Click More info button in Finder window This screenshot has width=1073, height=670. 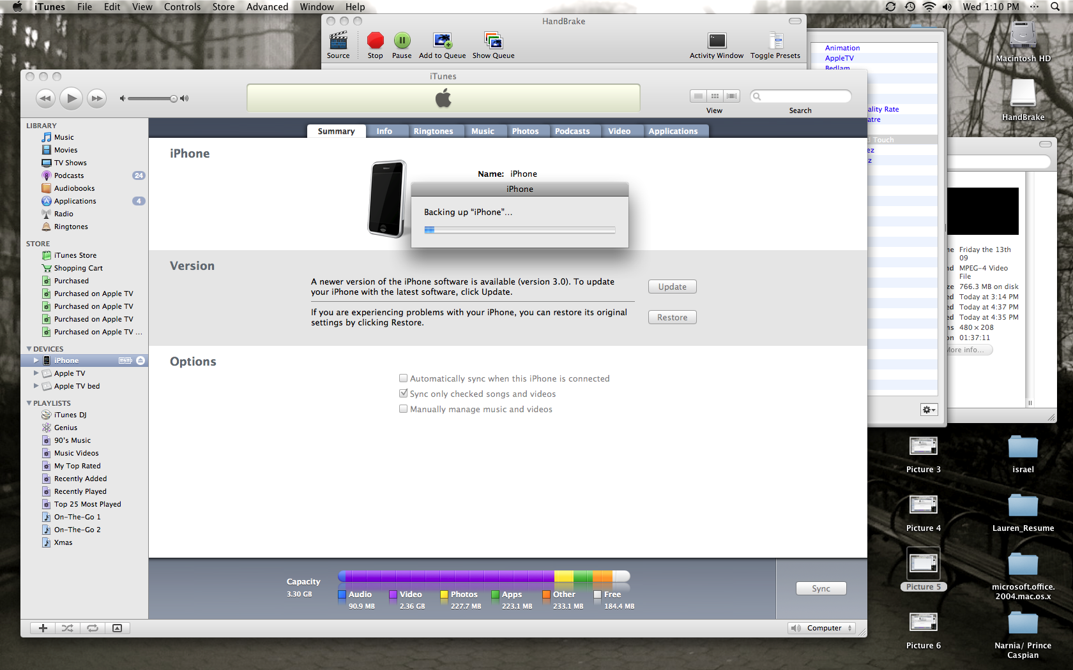pos(968,350)
